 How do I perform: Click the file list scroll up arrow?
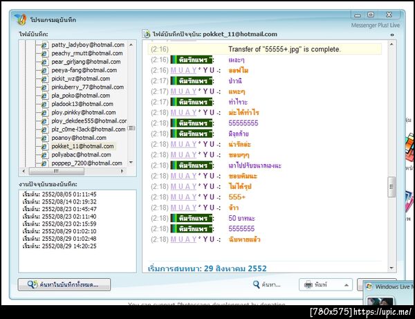(x=131, y=45)
